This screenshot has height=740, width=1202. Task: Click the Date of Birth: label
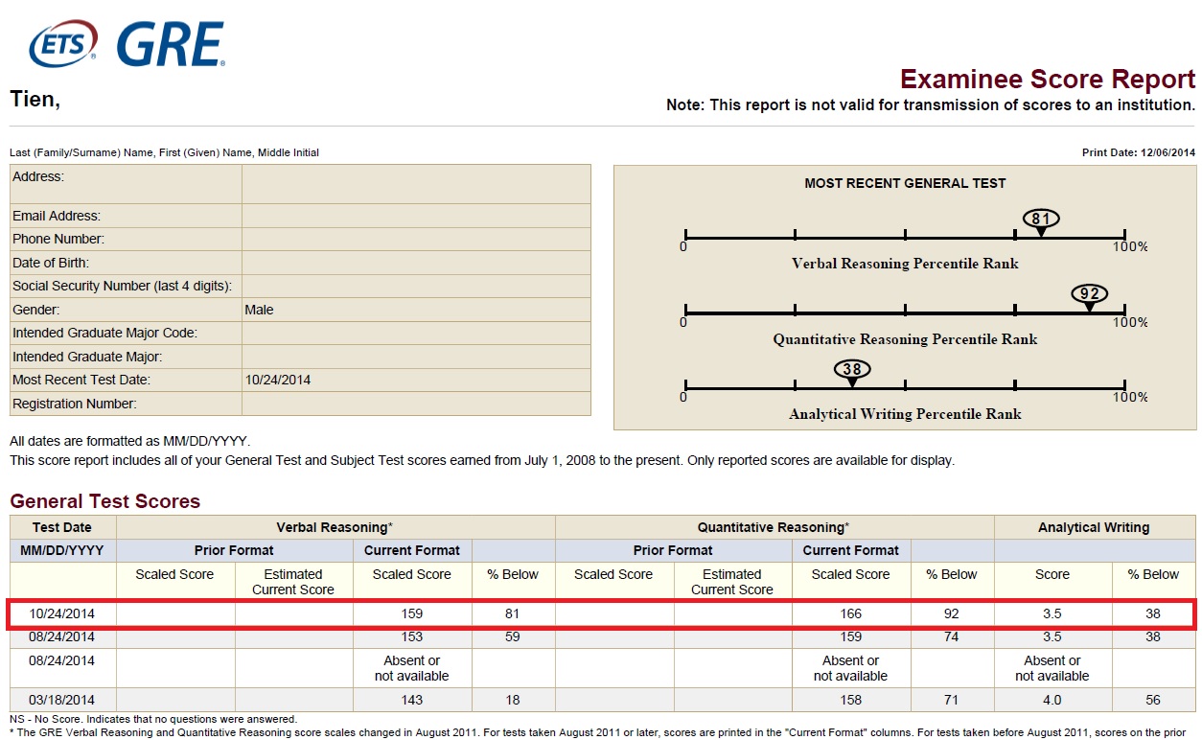51,263
